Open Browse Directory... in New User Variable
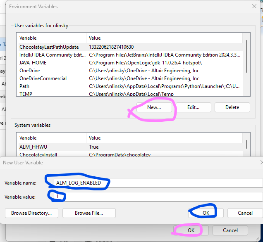 click(x=31, y=213)
